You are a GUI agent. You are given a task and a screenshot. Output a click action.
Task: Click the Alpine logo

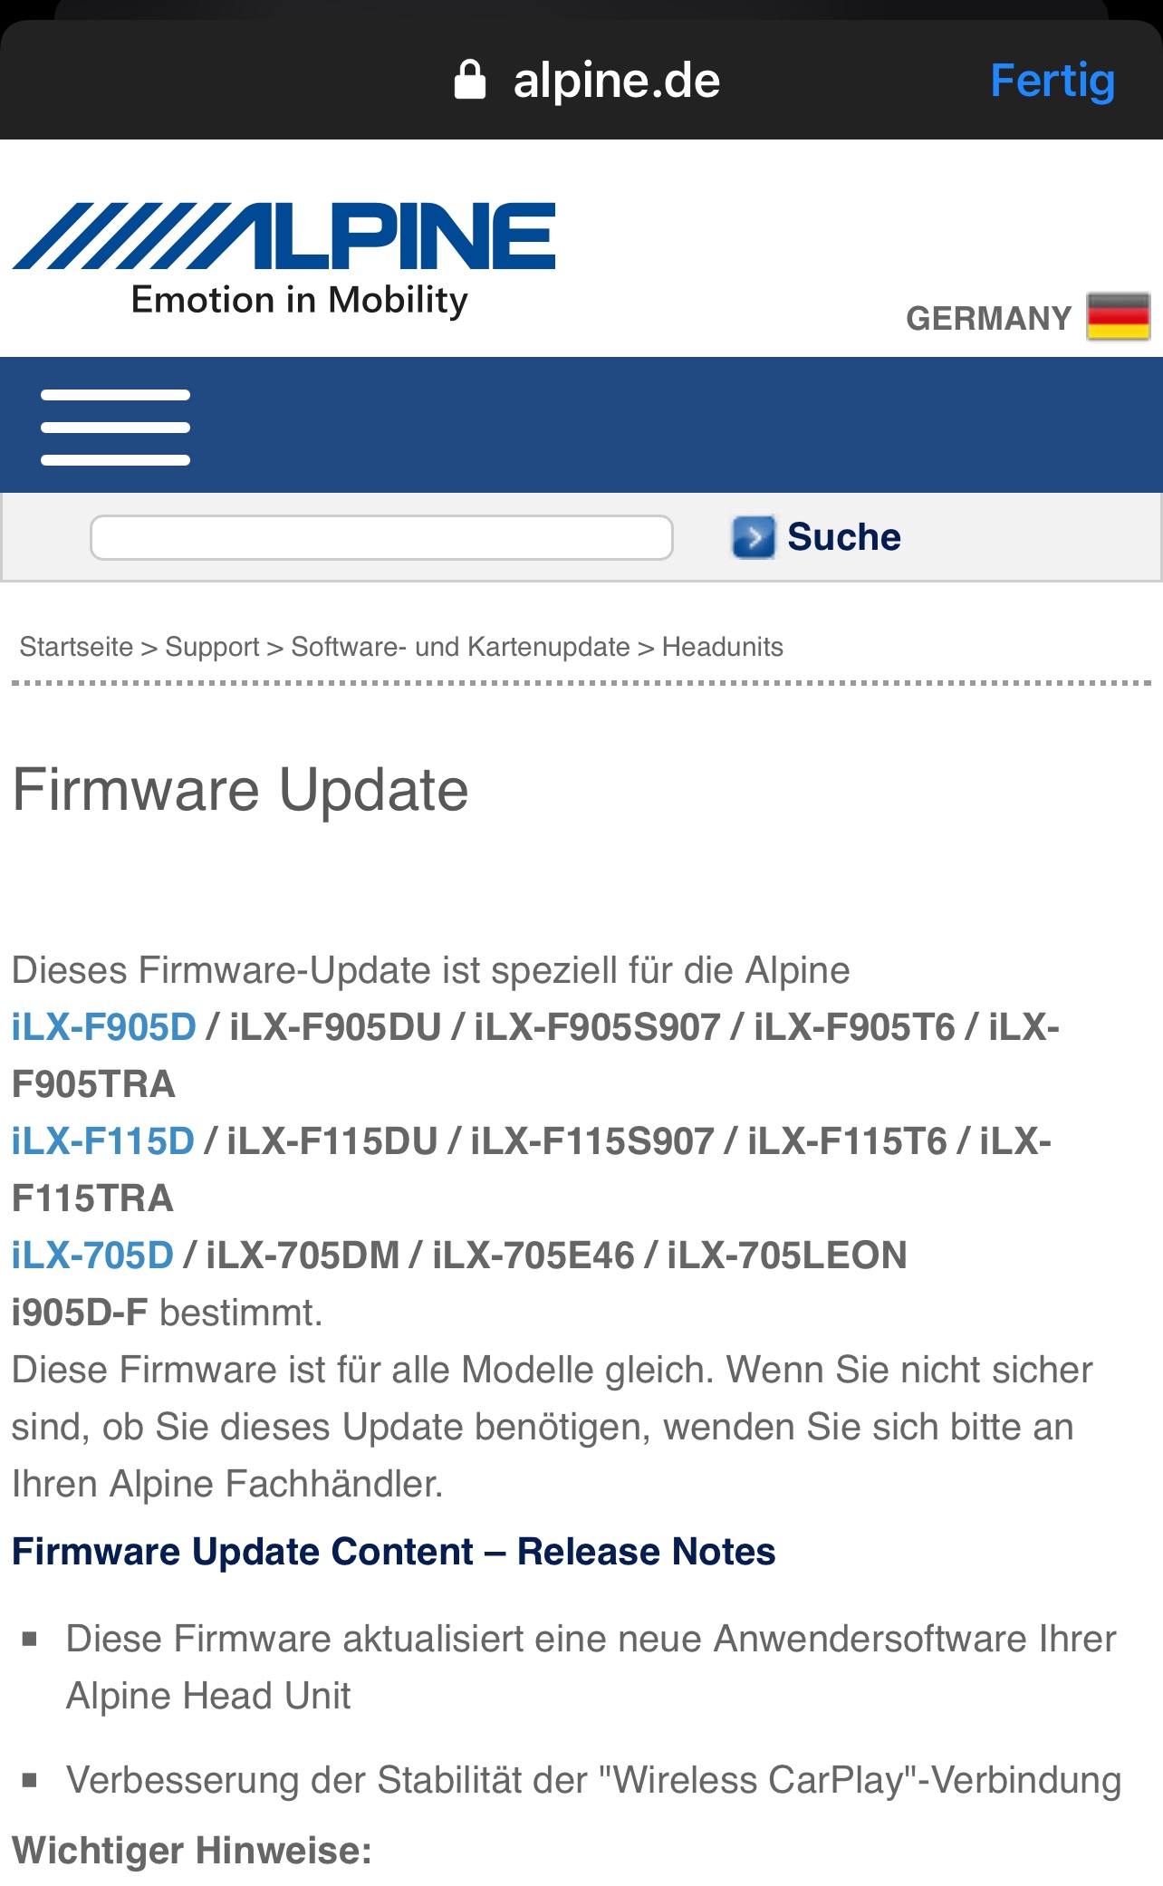(x=284, y=259)
